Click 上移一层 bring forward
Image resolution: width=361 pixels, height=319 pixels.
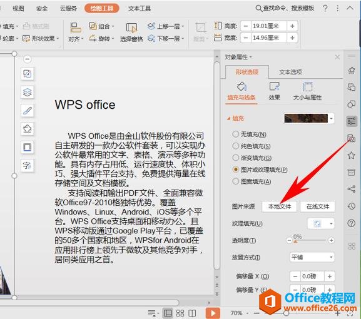[165, 26]
